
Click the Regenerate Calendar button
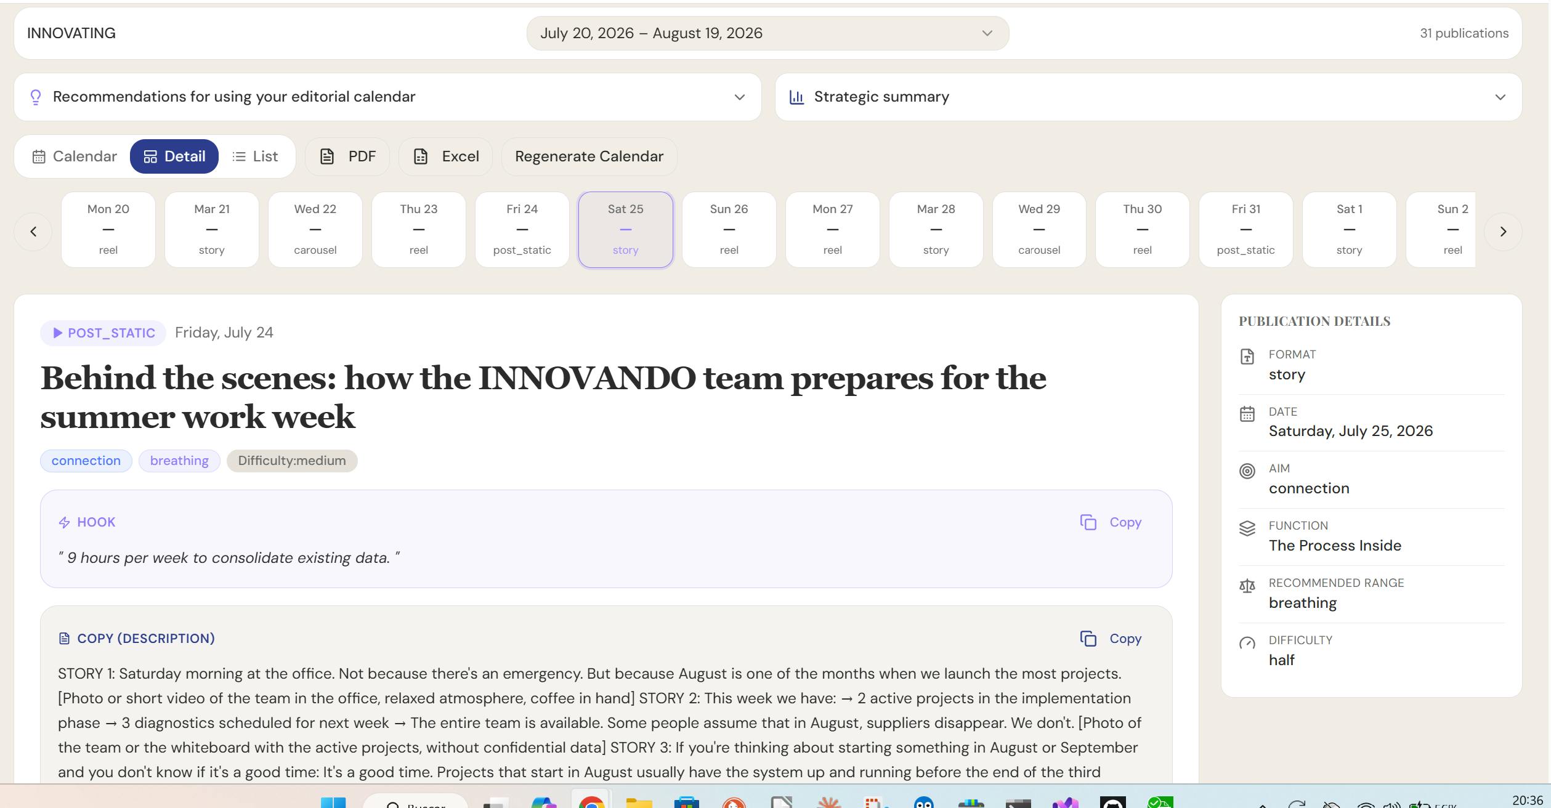click(589, 156)
